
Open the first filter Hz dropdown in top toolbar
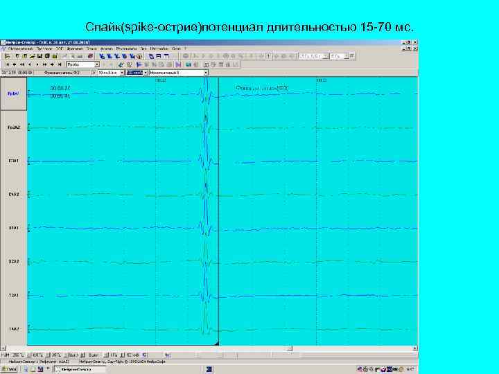point(326,56)
